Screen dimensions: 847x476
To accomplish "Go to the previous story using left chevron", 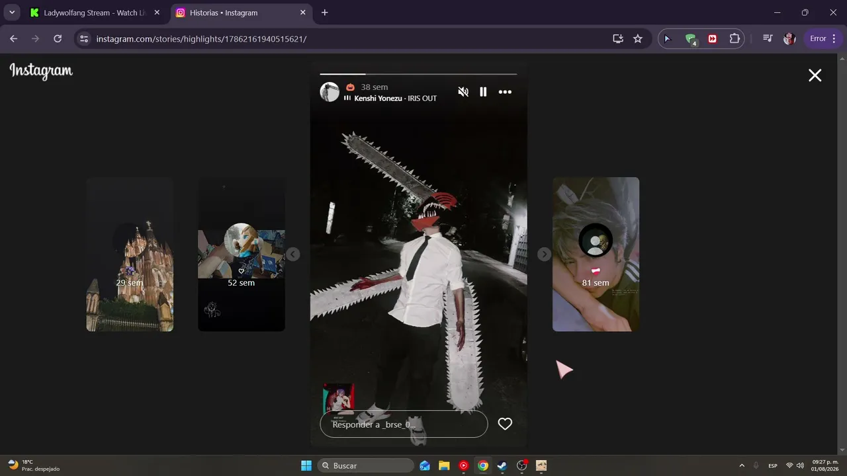I will (x=293, y=255).
